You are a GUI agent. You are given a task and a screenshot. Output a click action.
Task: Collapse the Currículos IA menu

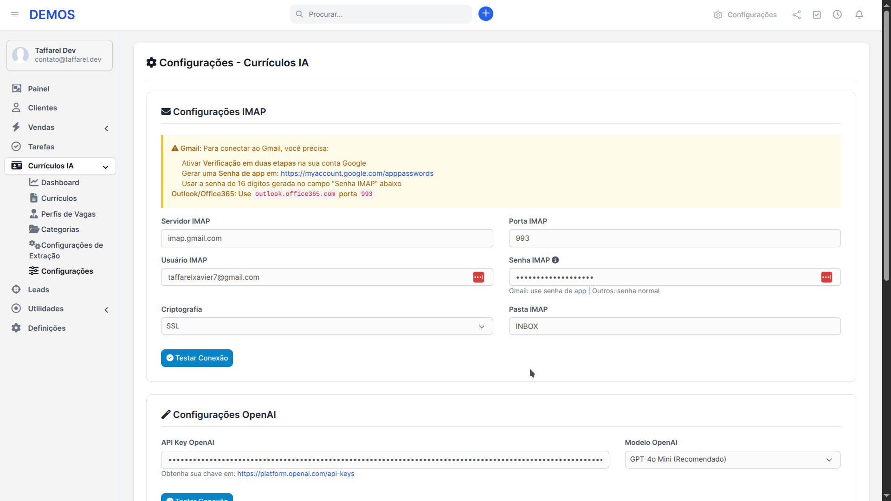click(105, 167)
